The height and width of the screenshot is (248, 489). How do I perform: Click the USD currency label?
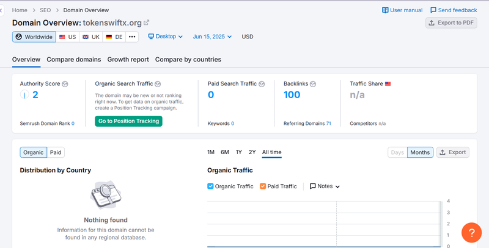point(248,37)
